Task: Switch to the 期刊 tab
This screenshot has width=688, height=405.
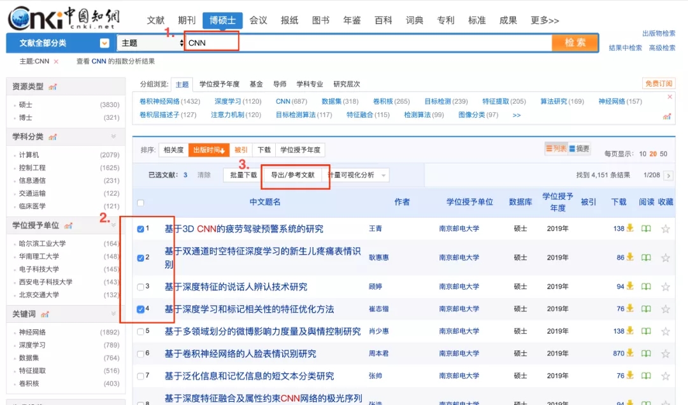Action: tap(187, 20)
